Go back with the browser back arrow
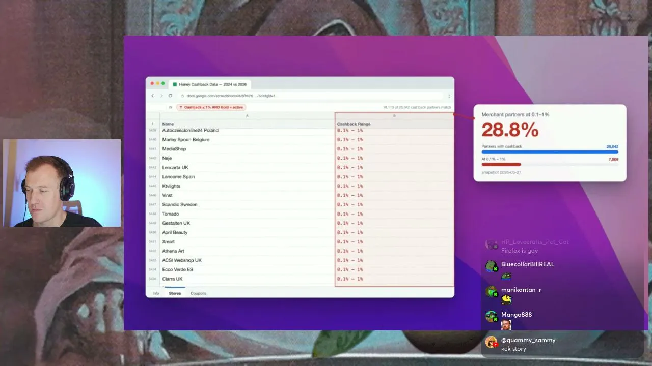 coord(152,96)
